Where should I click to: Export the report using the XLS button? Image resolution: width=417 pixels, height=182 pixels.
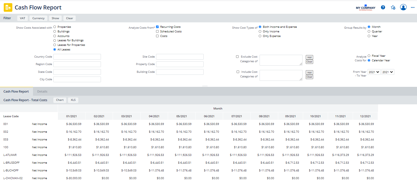[x=73, y=100]
